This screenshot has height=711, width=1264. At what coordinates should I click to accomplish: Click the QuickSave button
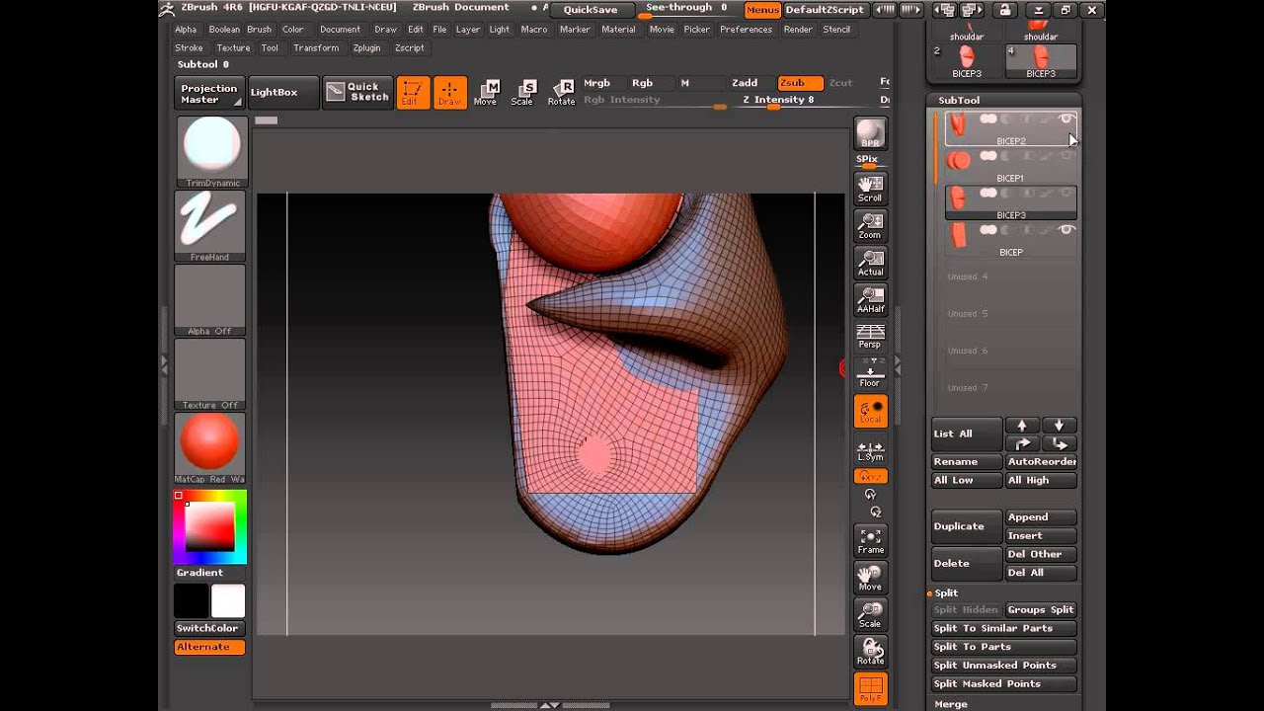click(x=591, y=10)
